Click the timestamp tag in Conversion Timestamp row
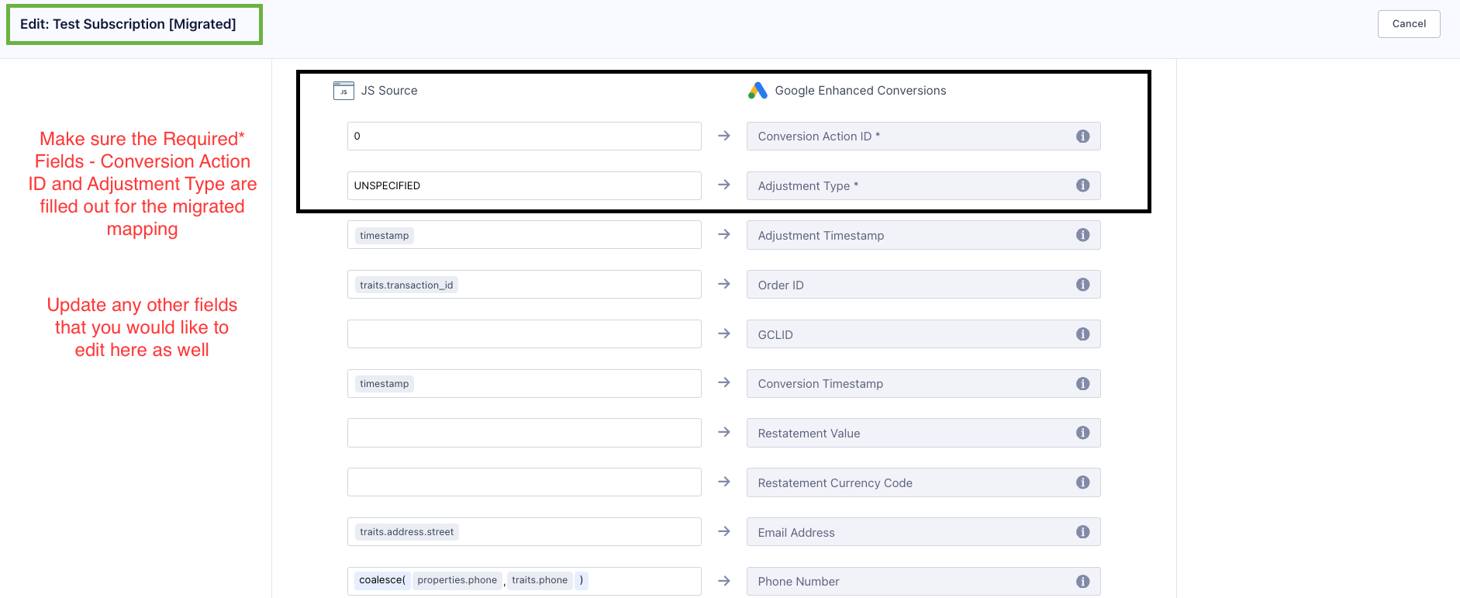The image size is (1460, 598). (385, 384)
